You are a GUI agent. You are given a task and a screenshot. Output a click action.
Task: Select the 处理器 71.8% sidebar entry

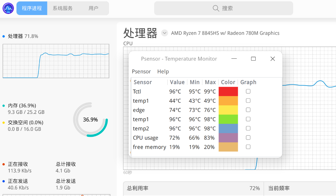(23, 36)
